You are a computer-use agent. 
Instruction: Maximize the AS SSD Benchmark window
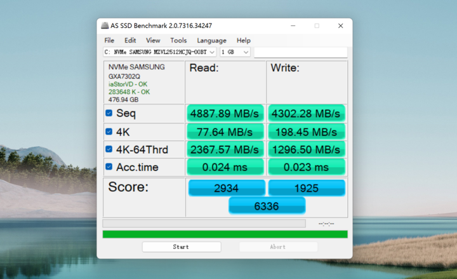click(317, 25)
